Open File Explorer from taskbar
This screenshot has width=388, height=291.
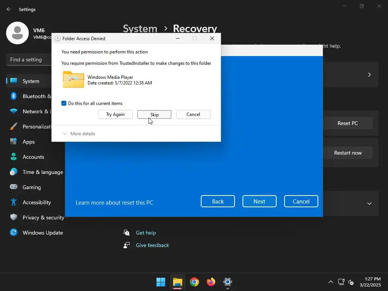coord(177,282)
